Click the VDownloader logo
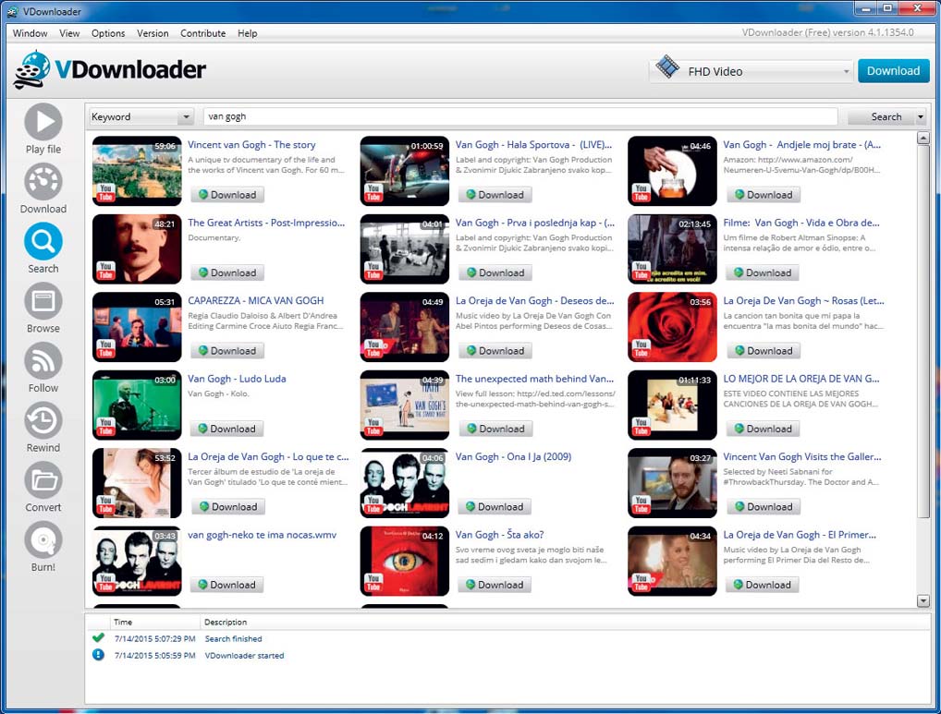941x714 pixels. pos(109,69)
